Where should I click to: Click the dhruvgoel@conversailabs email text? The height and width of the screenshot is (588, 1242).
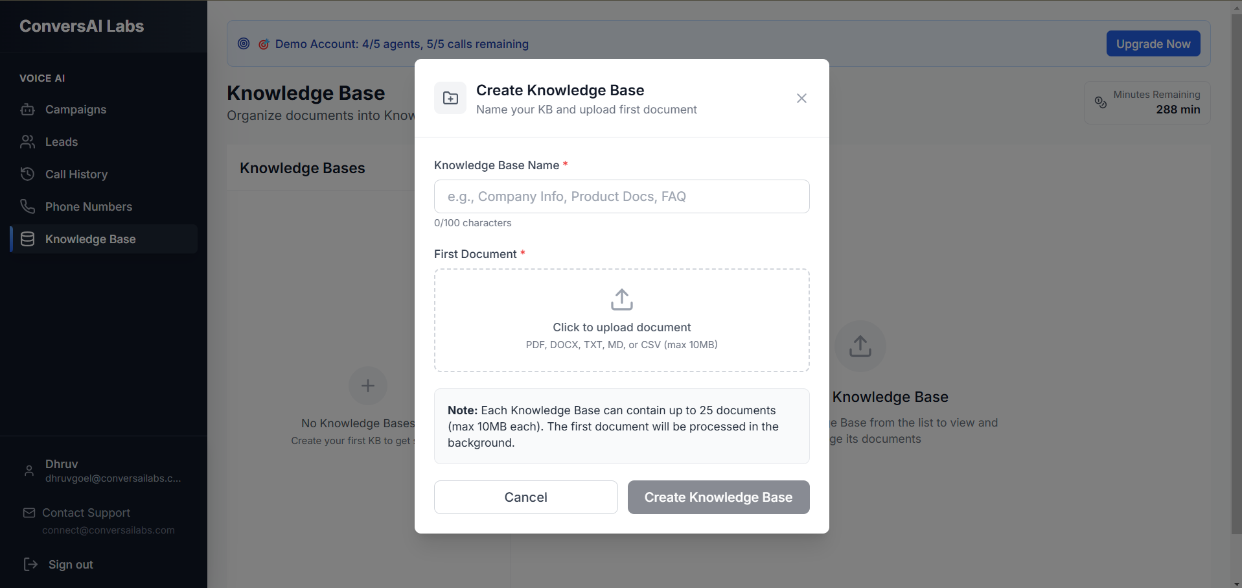(113, 478)
